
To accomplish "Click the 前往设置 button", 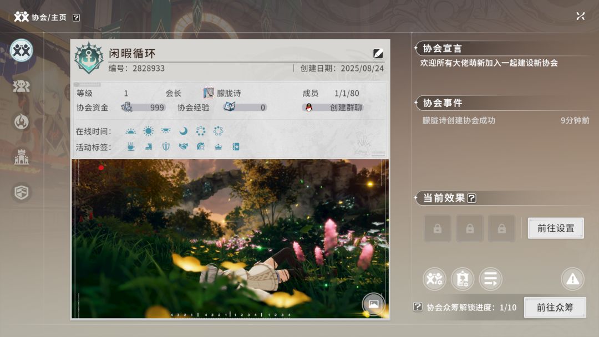I will click(556, 228).
